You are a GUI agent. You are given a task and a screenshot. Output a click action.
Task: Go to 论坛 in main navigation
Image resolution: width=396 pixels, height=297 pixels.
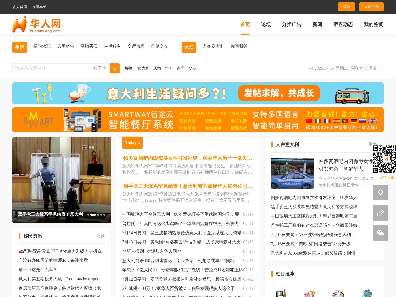[x=266, y=24]
